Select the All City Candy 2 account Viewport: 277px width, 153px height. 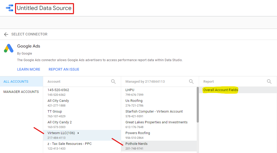click(x=60, y=124)
